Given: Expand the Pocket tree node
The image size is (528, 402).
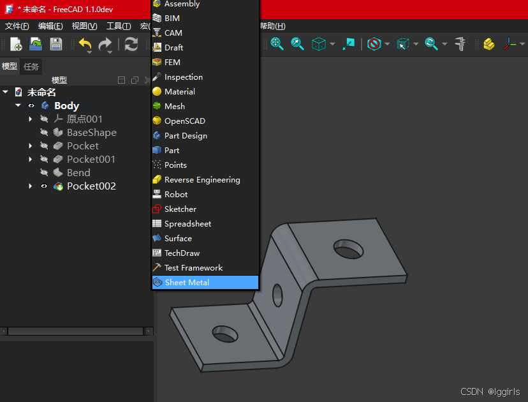Looking at the screenshot, I should [x=31, y=146].
